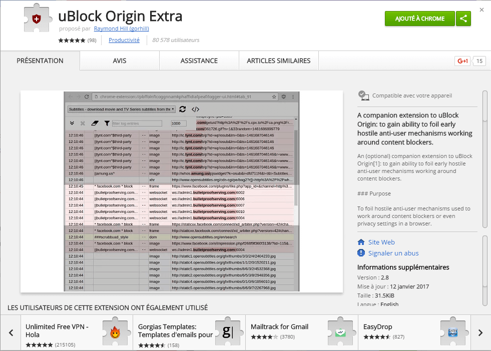The image size is (491, 351).
Task: Click the Compatible avec votre appareil text
Action: click(x=412, y=95)
